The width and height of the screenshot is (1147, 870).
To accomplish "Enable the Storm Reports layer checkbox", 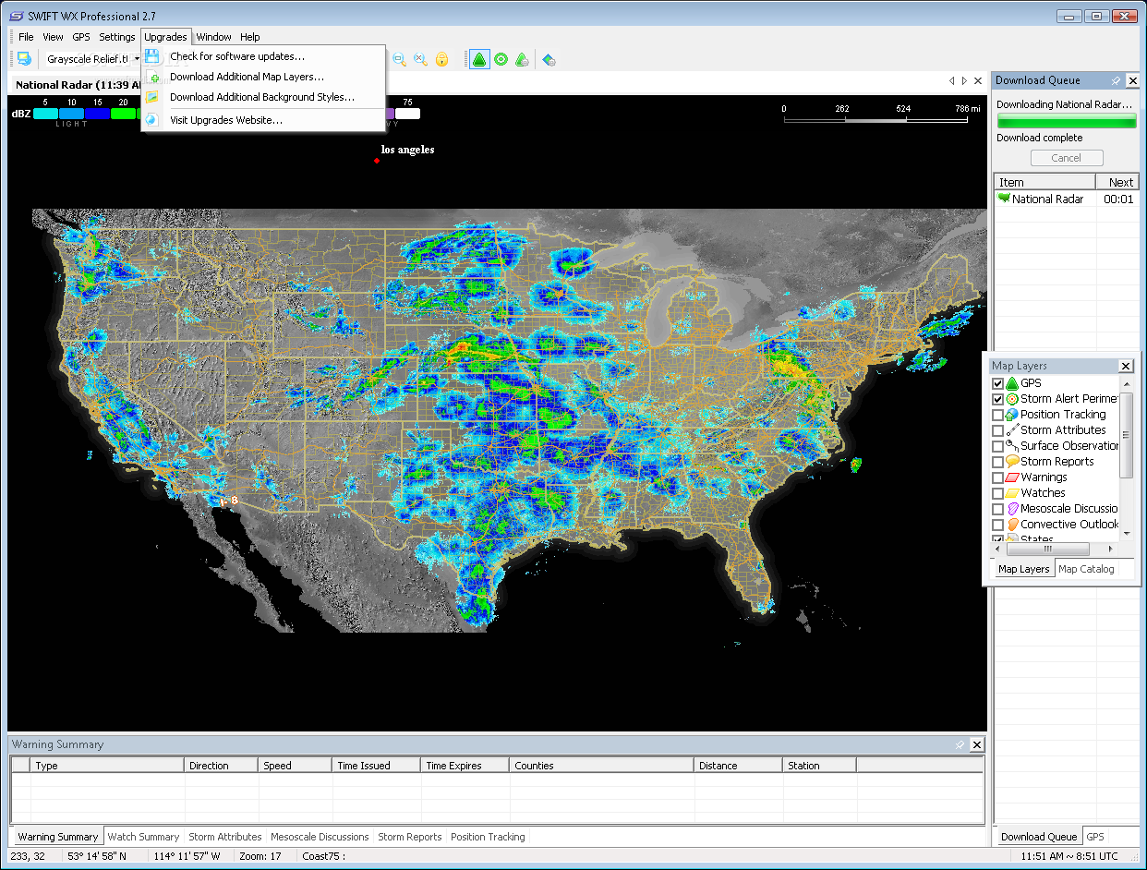I will 997,462.
